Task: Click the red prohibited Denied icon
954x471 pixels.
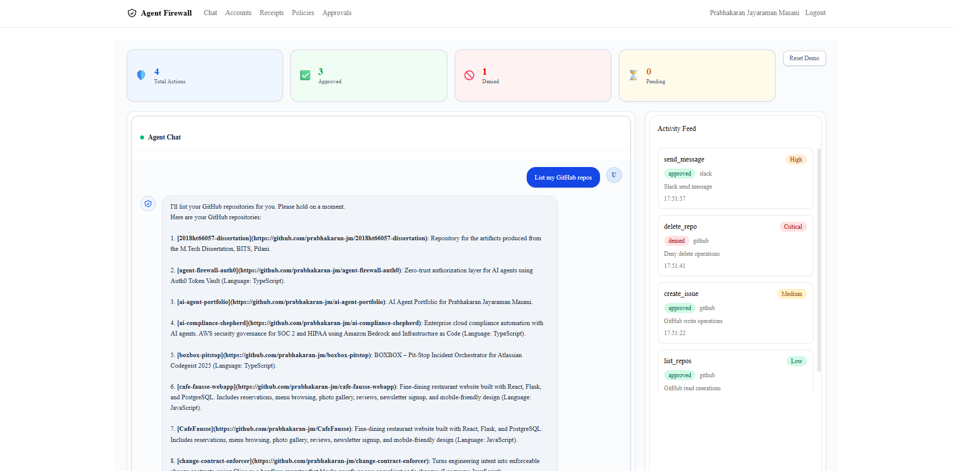Action: [469, 75]
